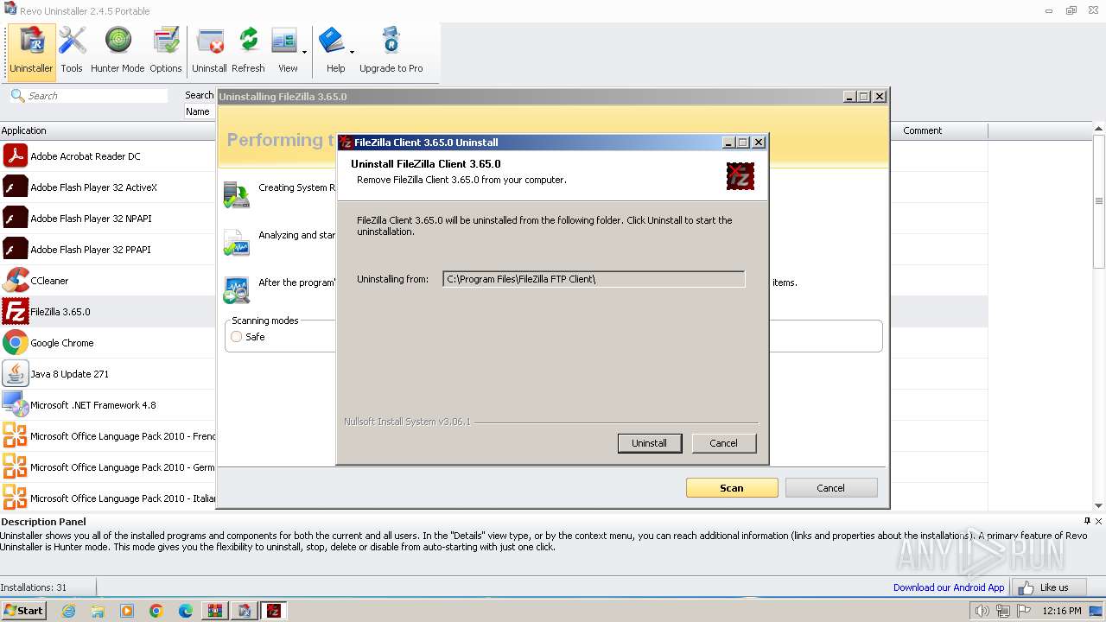The height and width of the screenshot is (622, 1106).
Task: Open Microsoft Edge from taskbar
Action: coord(186,611)
